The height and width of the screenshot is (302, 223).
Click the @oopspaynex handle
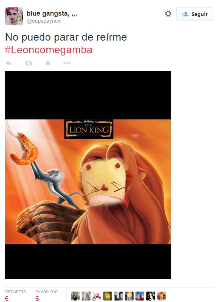(x=43, y=21)
